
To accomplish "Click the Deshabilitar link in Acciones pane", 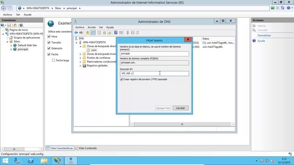I will [x=264, y=35].
